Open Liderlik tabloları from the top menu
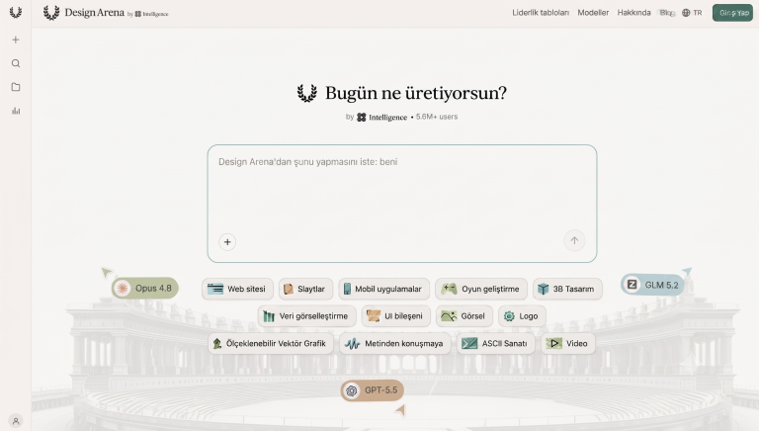Viewport: 759px width, 431px height. [x=541, y=13]
